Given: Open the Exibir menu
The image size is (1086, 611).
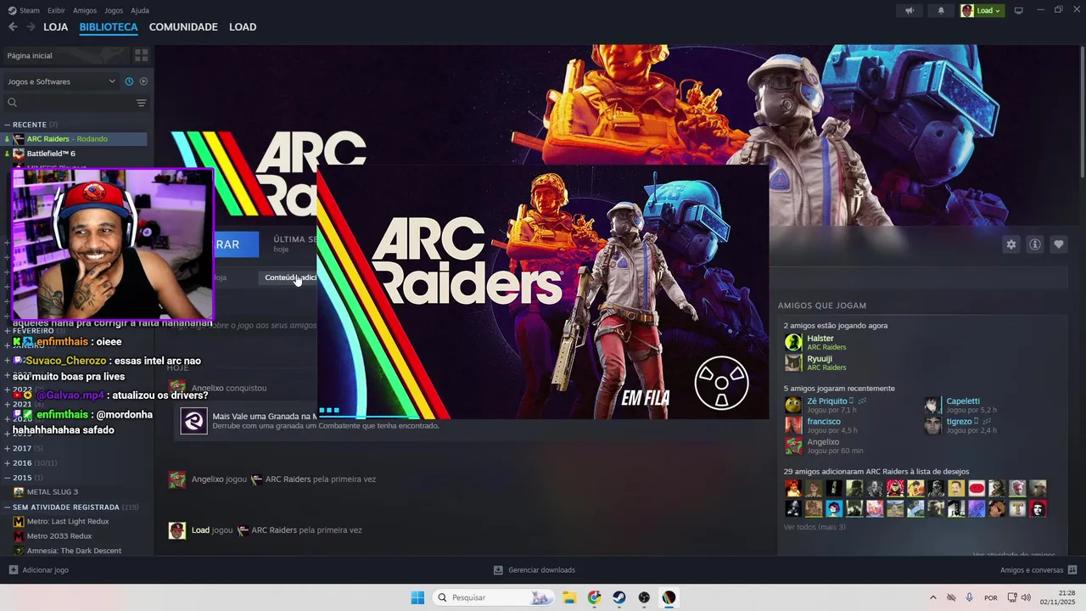Looking at the screenshot, I should pyautogui.click(x=56, y=10).
